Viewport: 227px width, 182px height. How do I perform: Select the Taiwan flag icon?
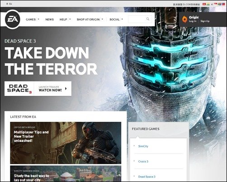[x=223, y=4]
